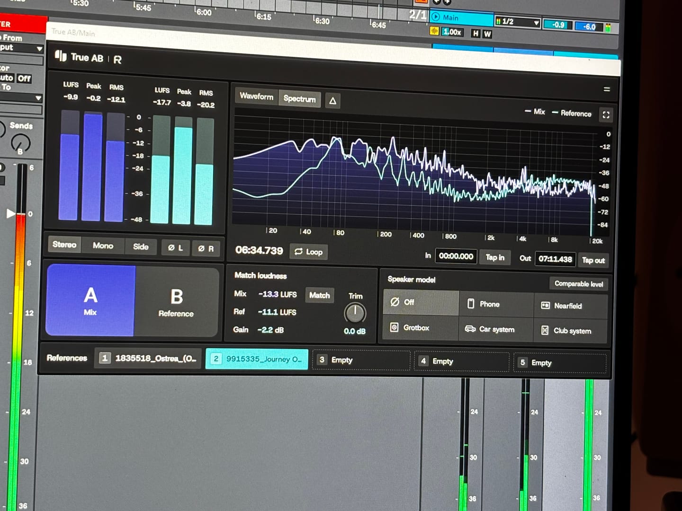
Task: Toggle the Loop button
Action: click(x=309, y=252)
